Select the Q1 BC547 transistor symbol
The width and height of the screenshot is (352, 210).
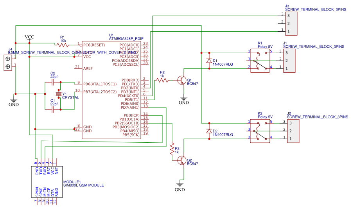(x=181, y=80)
